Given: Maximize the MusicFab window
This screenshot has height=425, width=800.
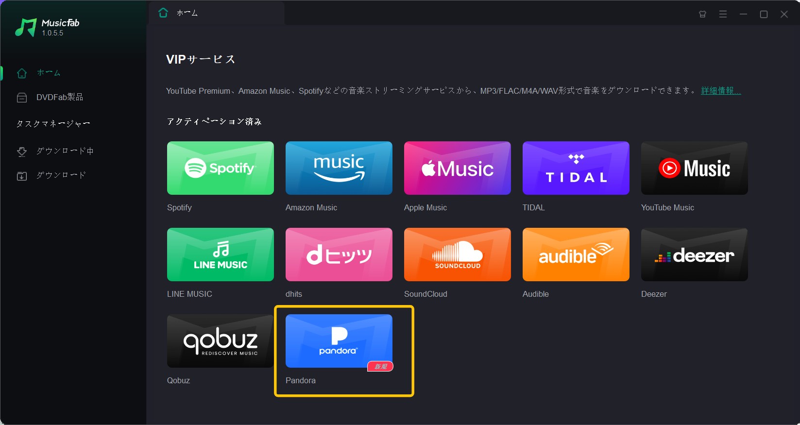Looking at the screenshot, I should (764, 14).
